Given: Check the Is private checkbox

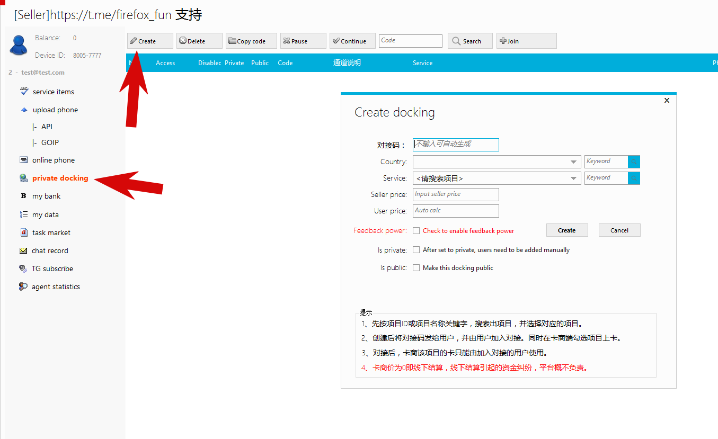Looking at the screenshot, I should pos(416,249).
